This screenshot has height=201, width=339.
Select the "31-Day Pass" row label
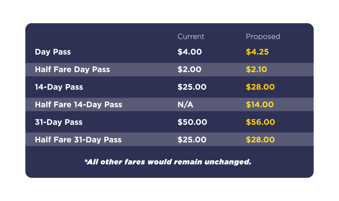coord(58,122)
